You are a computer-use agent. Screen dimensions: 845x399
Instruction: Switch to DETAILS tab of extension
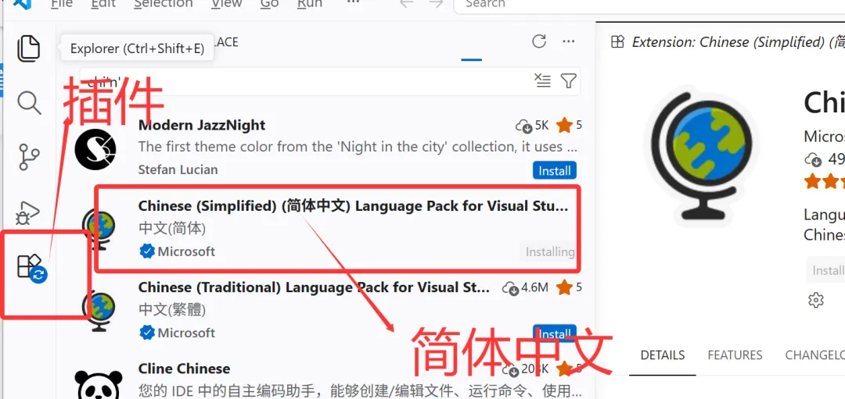coord(663,355)
